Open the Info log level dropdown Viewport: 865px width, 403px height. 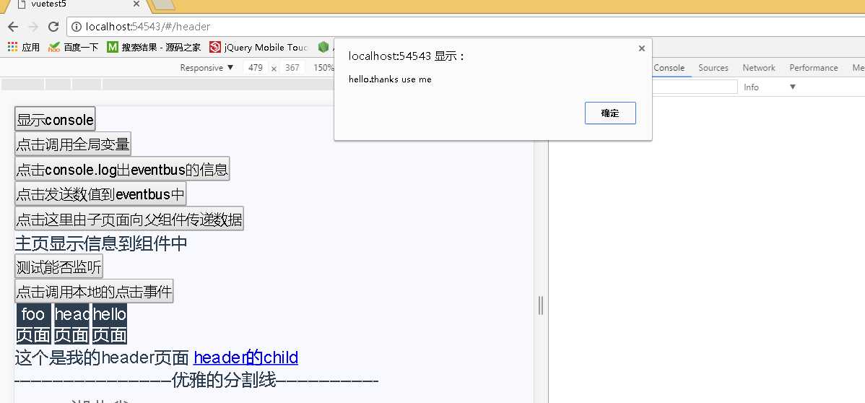coord(770,87)
